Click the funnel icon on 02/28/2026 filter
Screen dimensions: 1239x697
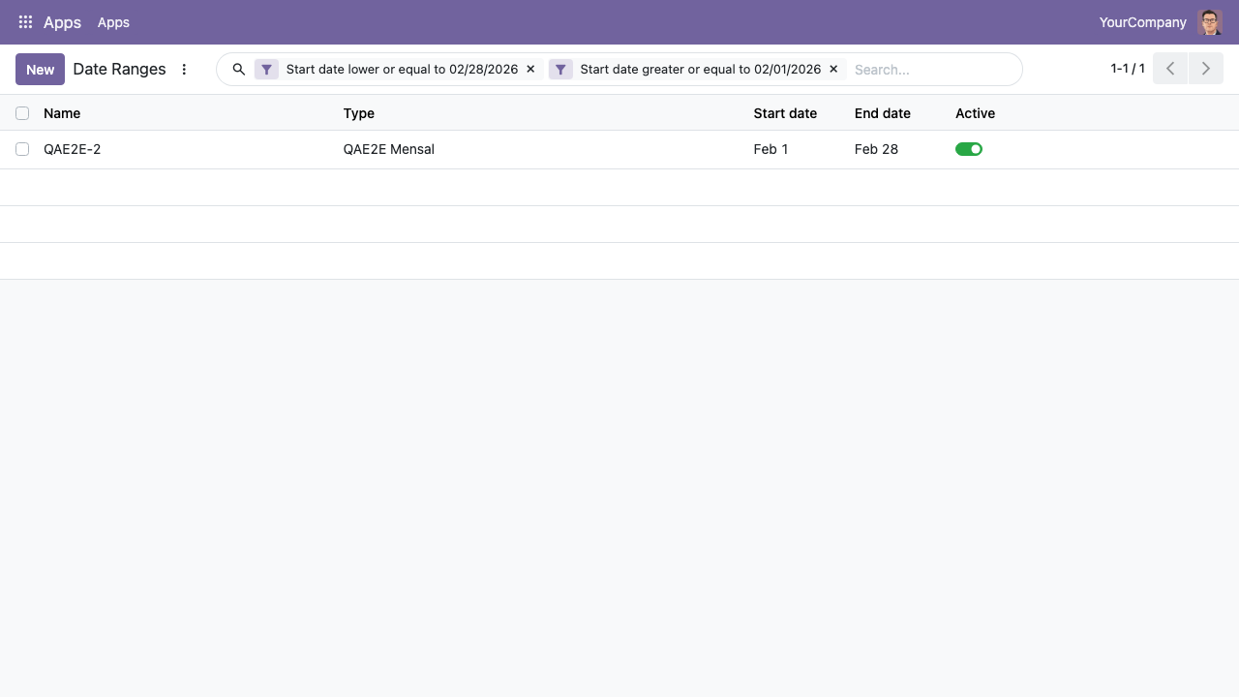(x=266, y=70)
